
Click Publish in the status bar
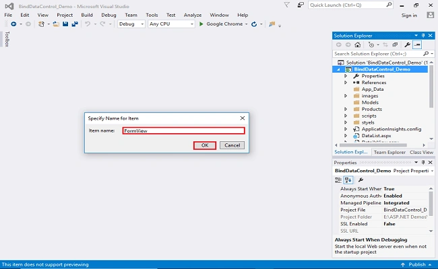417,264
